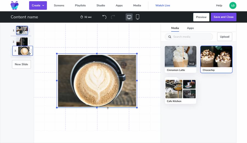Click the top-right resize handle

pos(137,54)
